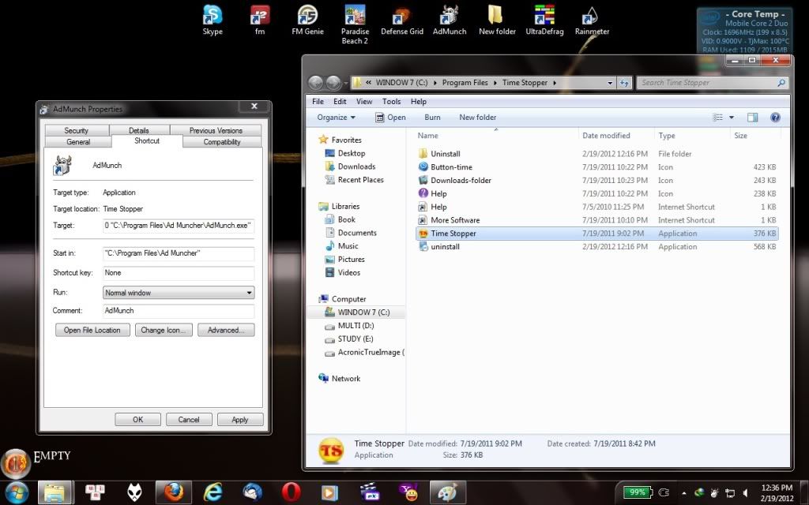Select Defense Grid desktop icon
This screenshot has width=809, height=505.
coord(402,21)
